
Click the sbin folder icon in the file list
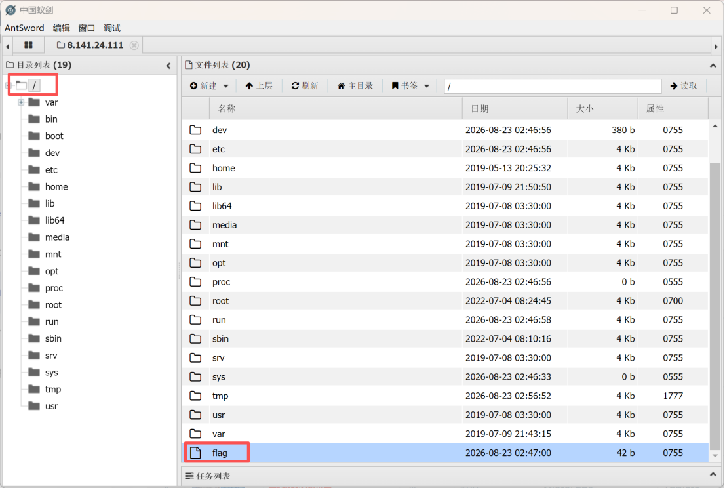click(195, 338)
